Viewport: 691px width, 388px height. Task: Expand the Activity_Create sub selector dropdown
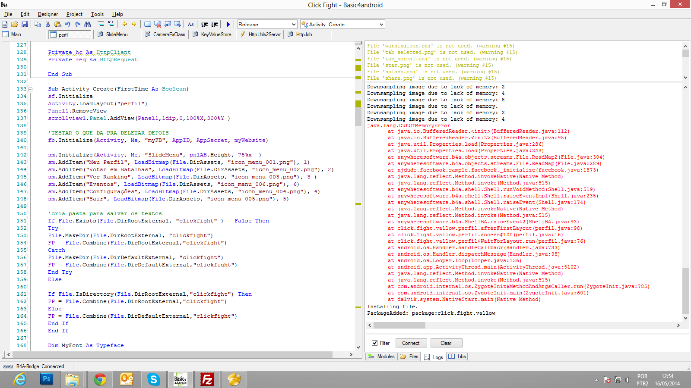pos(381,25)
